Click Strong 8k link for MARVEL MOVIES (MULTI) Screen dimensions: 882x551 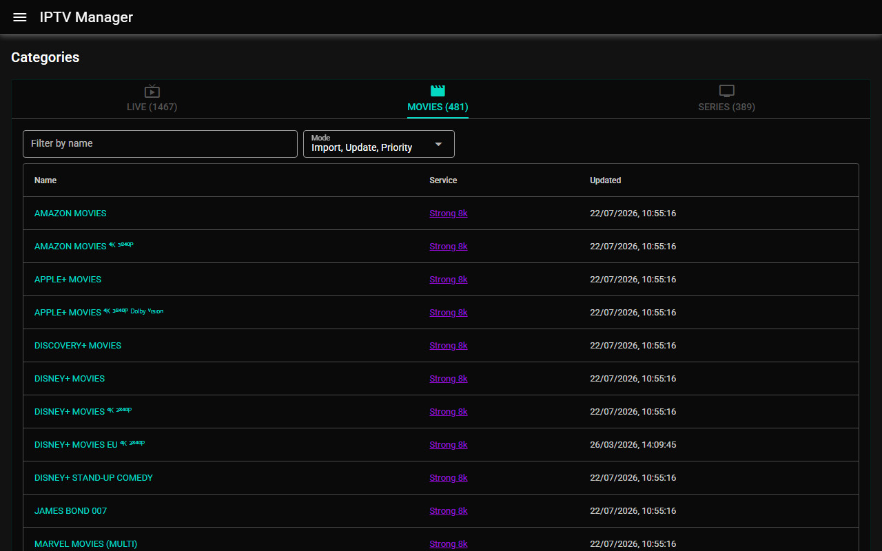coord(449,544)
